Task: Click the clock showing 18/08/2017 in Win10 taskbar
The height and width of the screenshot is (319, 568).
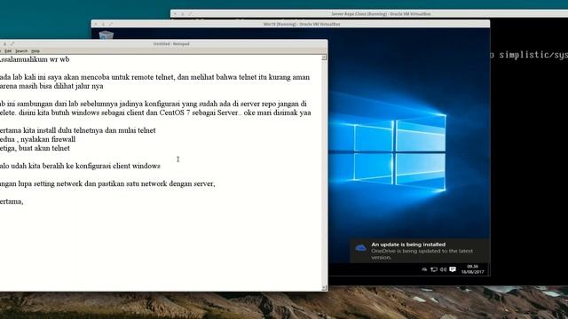Action: click(472, 269)
